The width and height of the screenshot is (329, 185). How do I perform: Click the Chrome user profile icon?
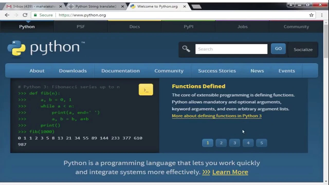[291, 5]
